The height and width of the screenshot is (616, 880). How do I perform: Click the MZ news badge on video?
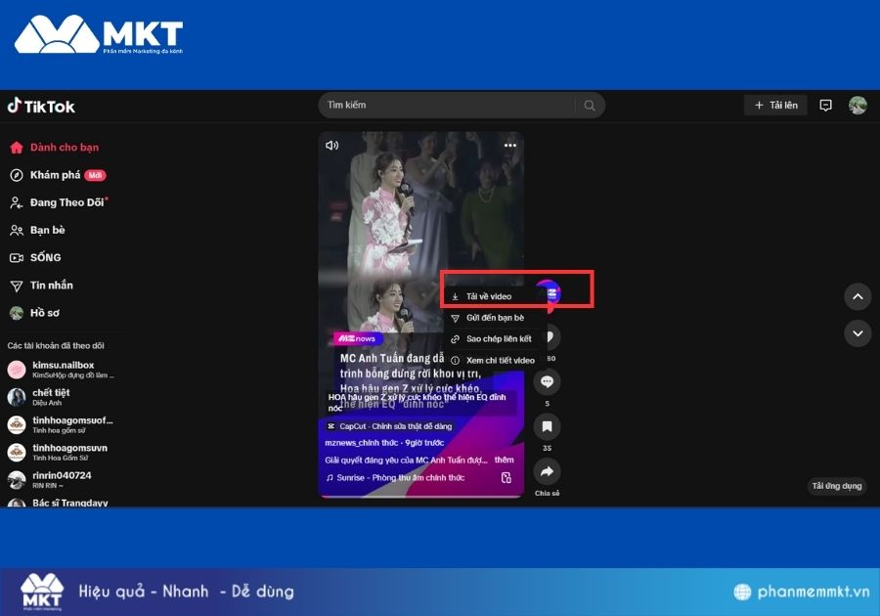click(358, 339)
